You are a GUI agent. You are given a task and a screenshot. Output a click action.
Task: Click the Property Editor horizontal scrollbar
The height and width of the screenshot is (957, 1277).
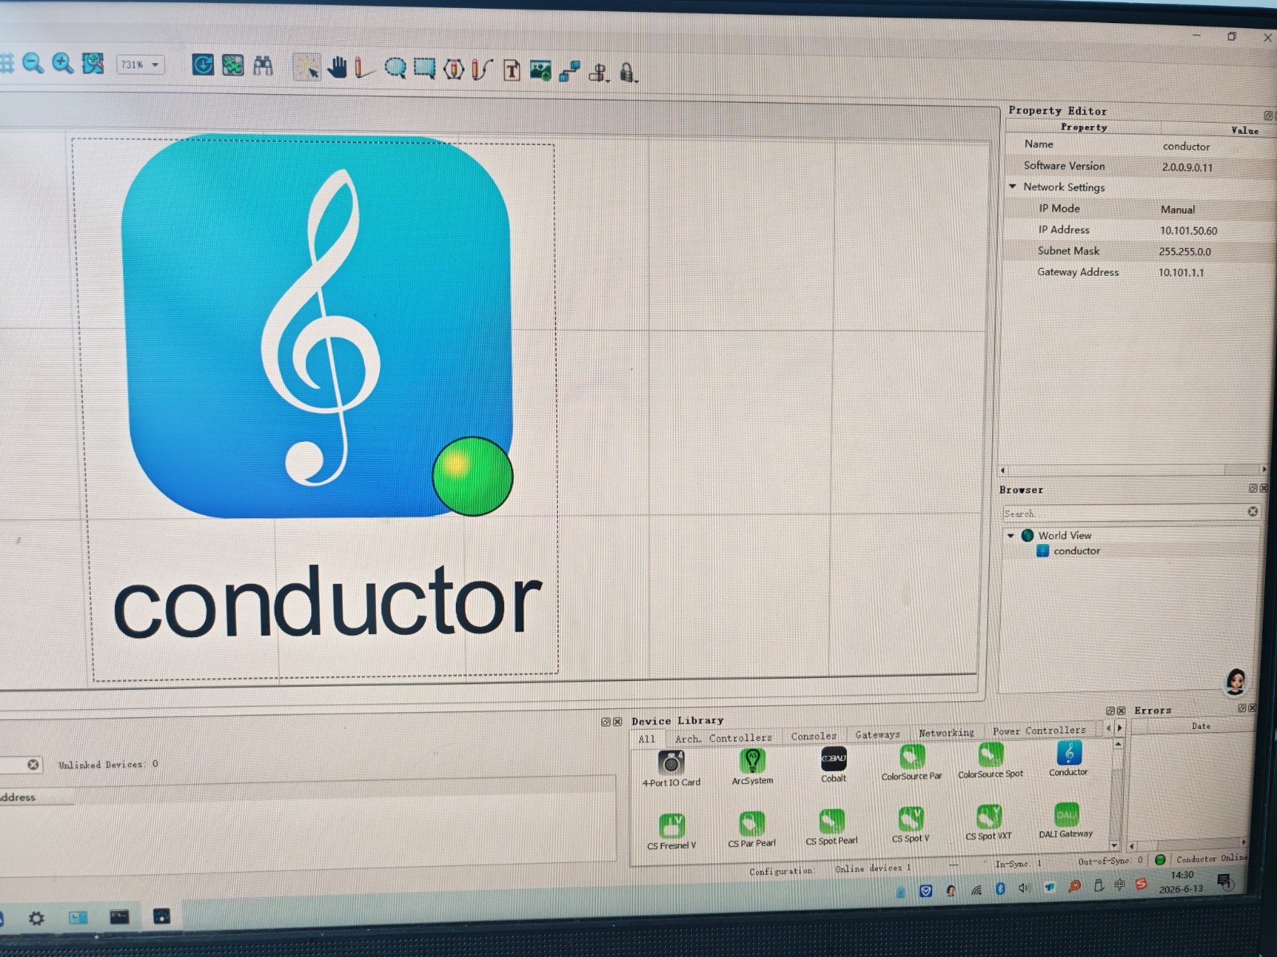[x=1133, y=470]
